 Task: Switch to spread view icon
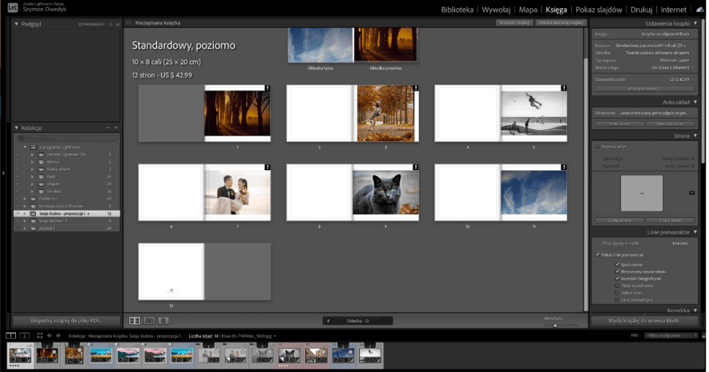point(150,321)
